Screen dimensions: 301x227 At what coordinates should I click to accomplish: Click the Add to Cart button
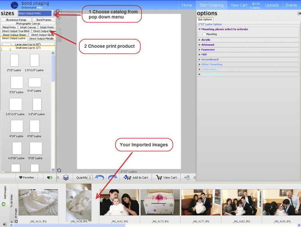point(136,177)
